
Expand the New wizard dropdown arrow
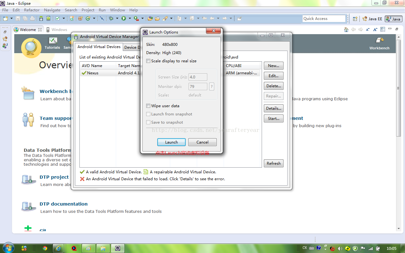click(x=11, y=18)
